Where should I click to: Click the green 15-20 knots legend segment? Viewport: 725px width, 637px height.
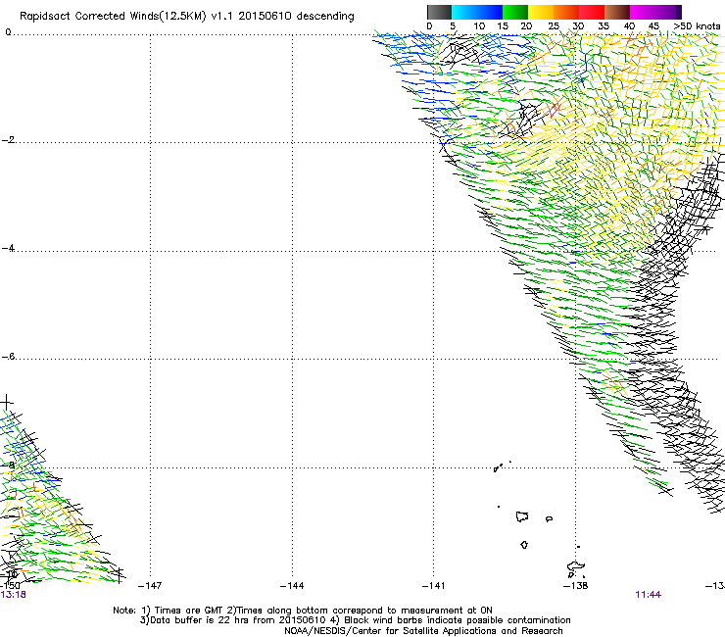[515, 12]
